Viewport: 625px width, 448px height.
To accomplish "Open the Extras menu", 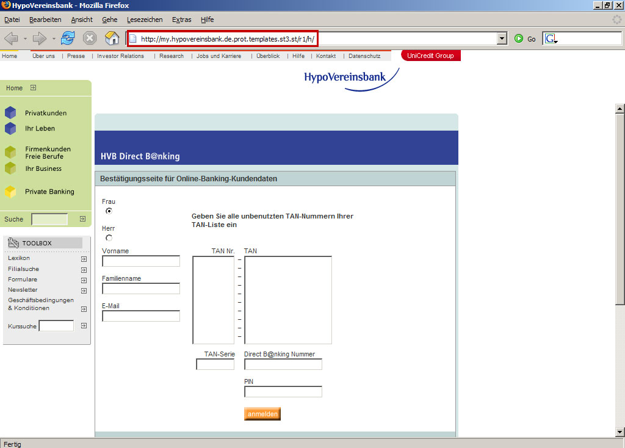I will (182, 20).
